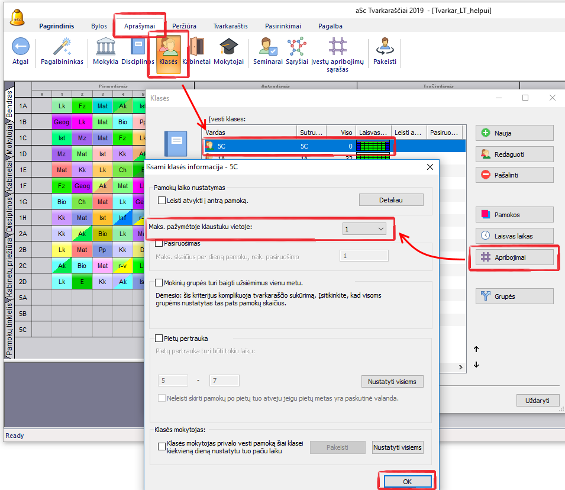This screenshot has width=565, height=490.
Task: Click the Pakeisti toolbar icon
Action: 385,47
